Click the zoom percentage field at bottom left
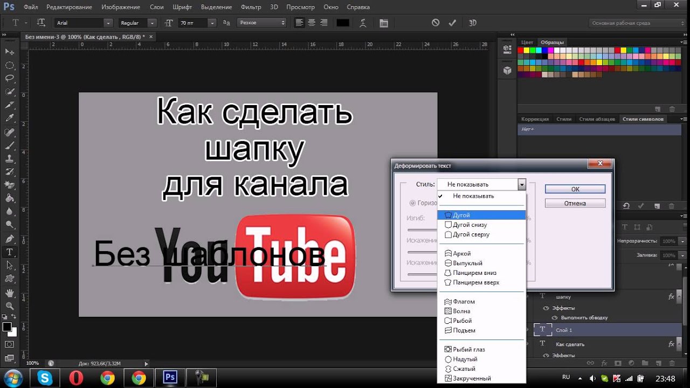Viewport: 690px width, 388px height. 33,363
